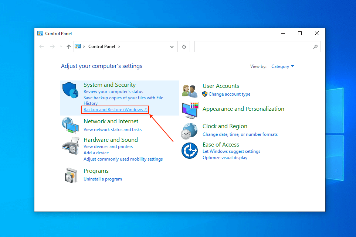Click the User Accounts people icon
Screen dimensions: 356x237
point(190,90)
